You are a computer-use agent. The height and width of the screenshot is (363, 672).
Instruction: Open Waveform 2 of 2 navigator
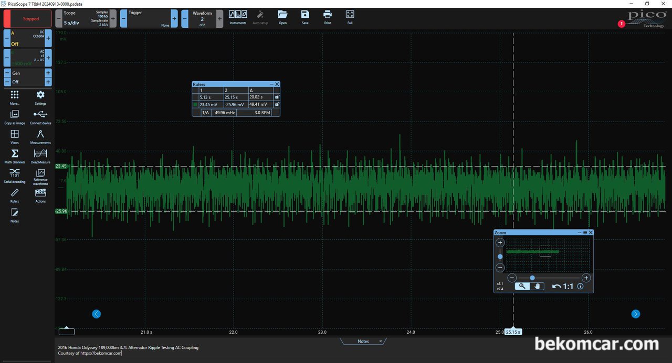pos(202,19)
